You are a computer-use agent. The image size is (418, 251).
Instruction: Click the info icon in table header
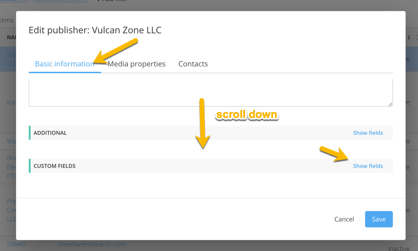tap(409, 37)
